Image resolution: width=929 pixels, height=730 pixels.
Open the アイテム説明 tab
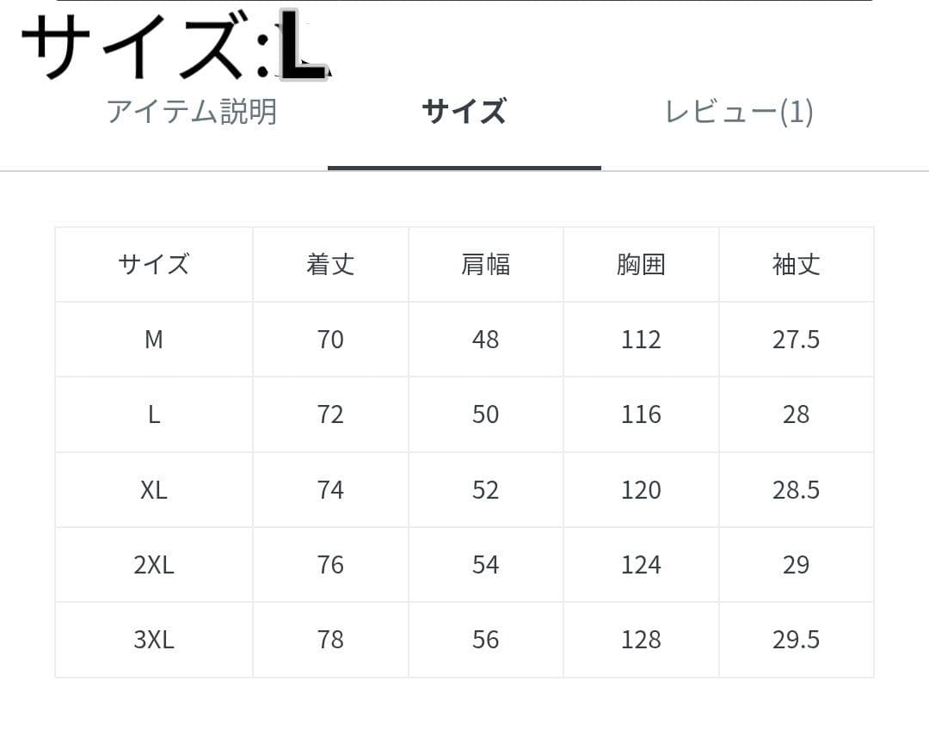point(192,112)
